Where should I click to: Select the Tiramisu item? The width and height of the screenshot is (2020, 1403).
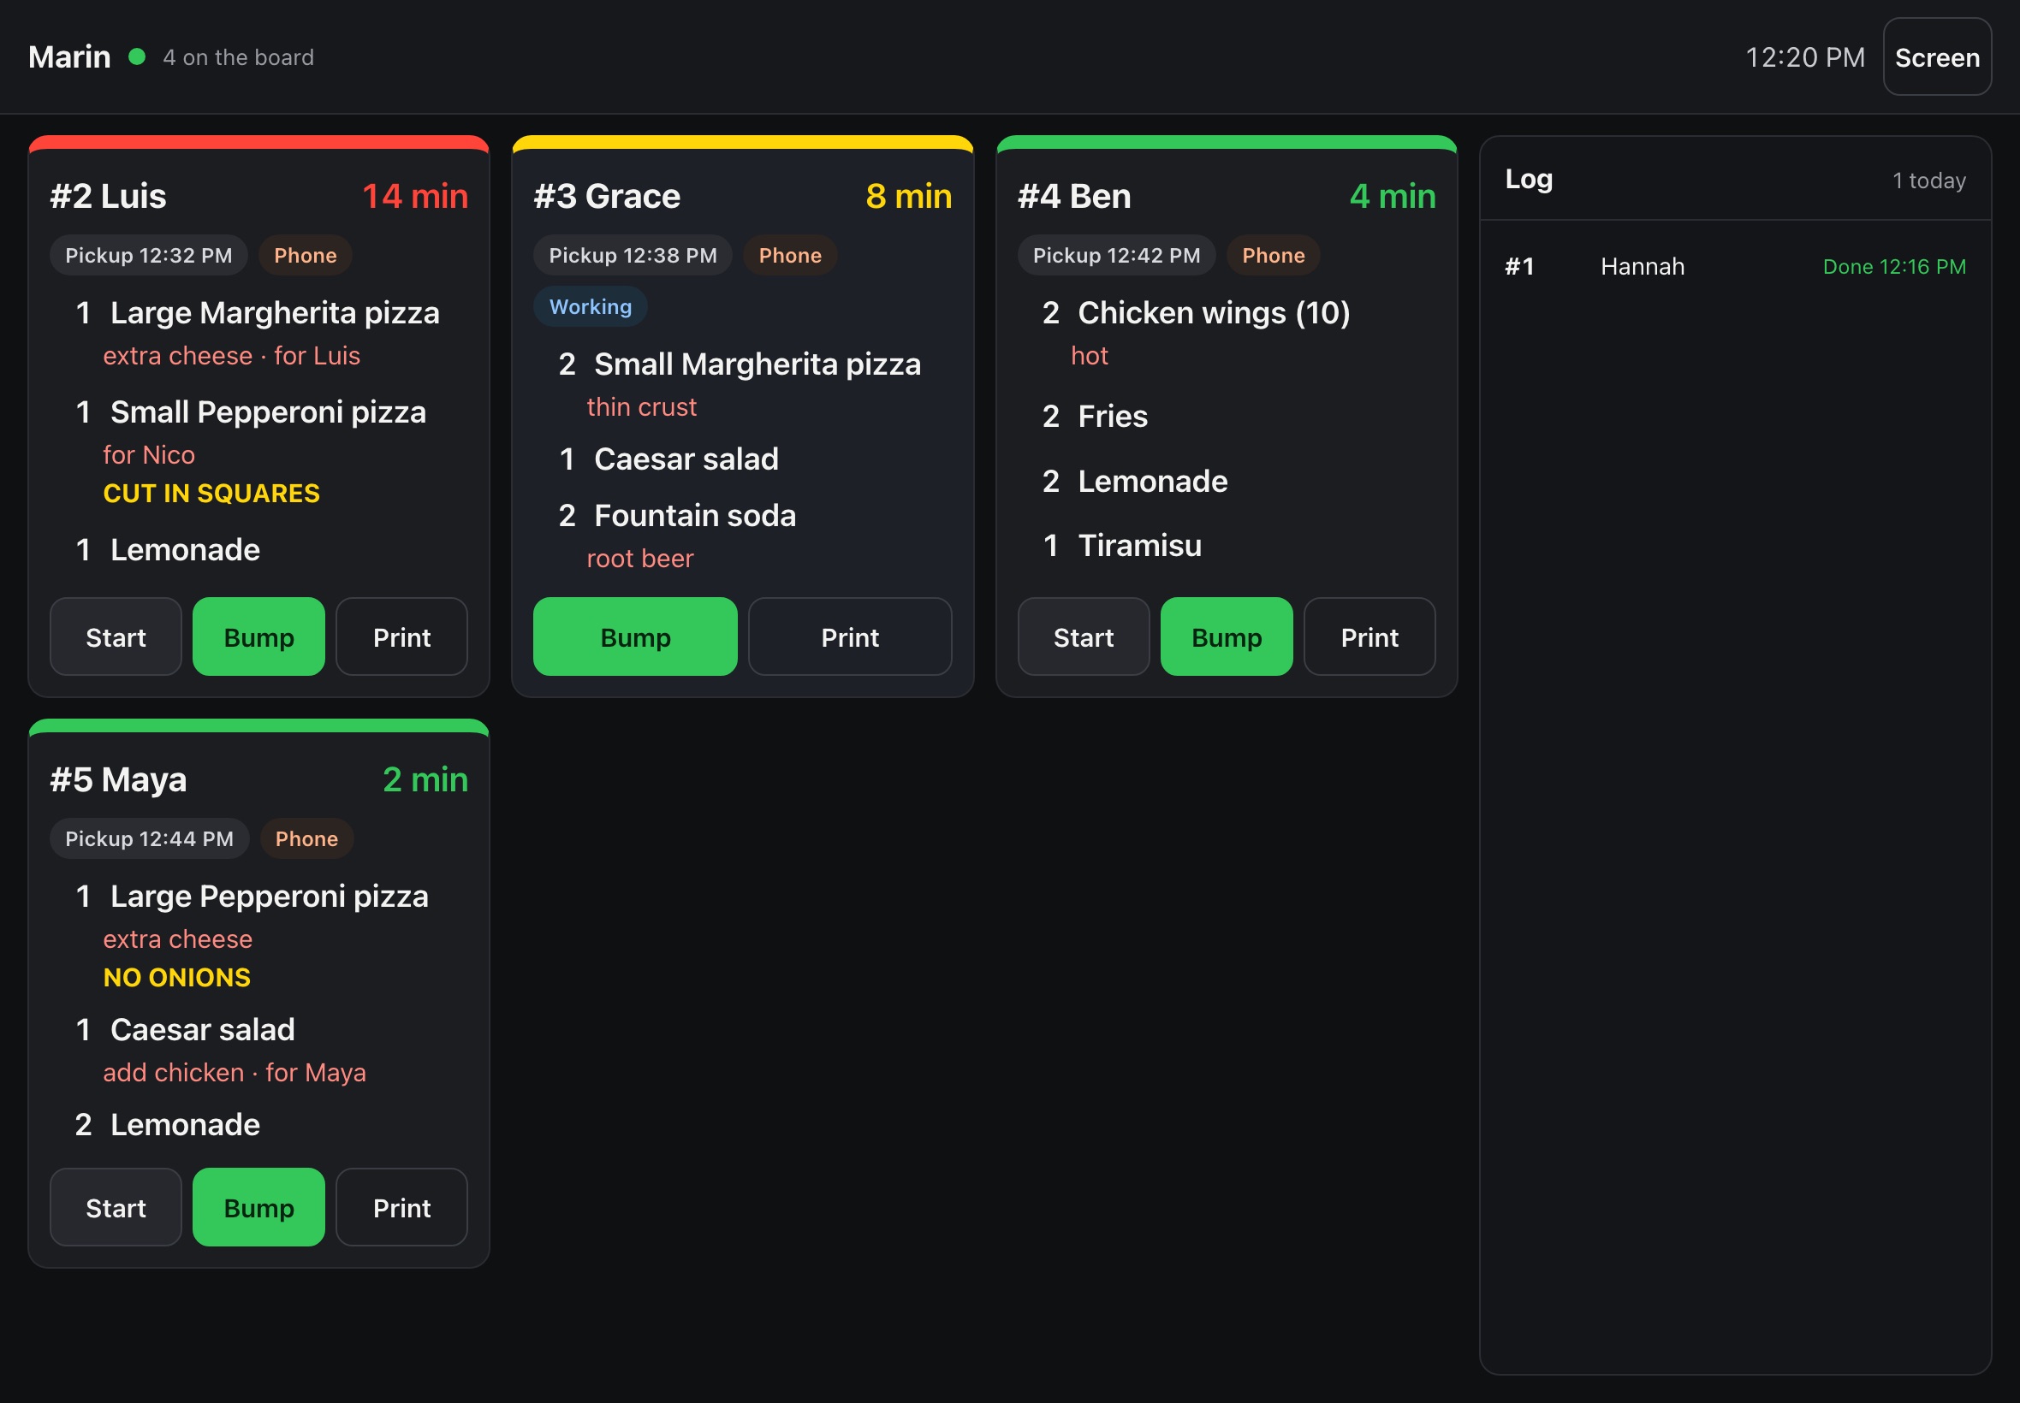tap(1140, 546)
